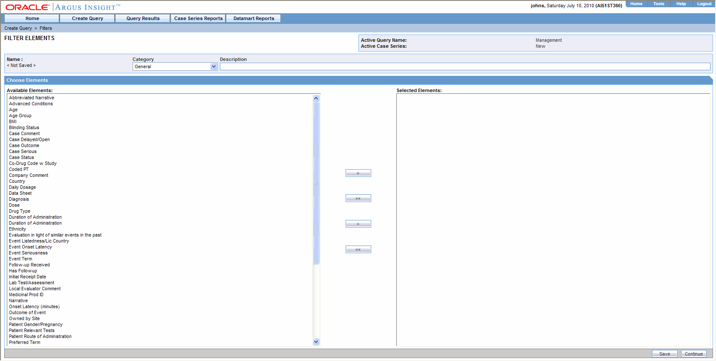Click the Logout link
Viewport: 716px width, 361px height.
click(704, 4)
